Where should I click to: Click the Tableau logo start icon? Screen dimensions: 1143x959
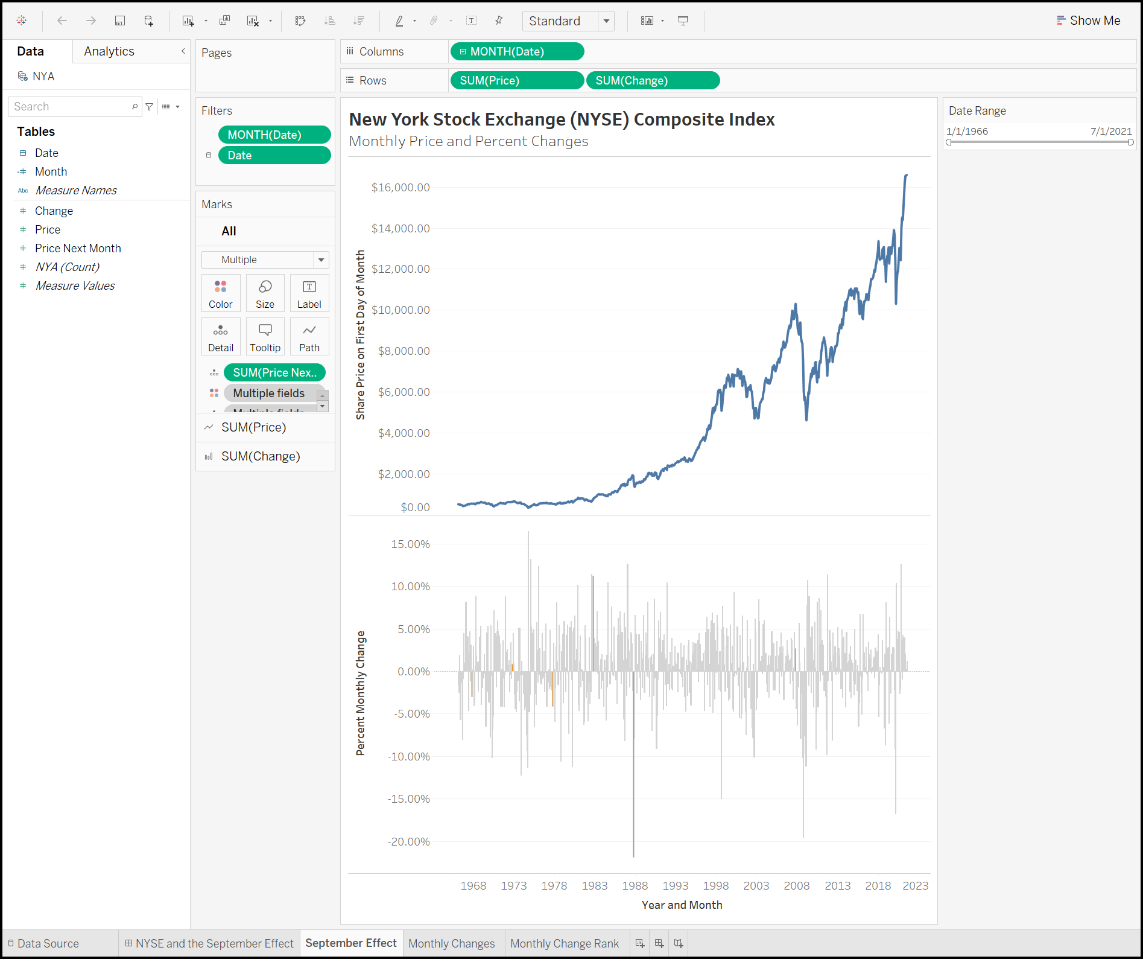pos(22,21)
